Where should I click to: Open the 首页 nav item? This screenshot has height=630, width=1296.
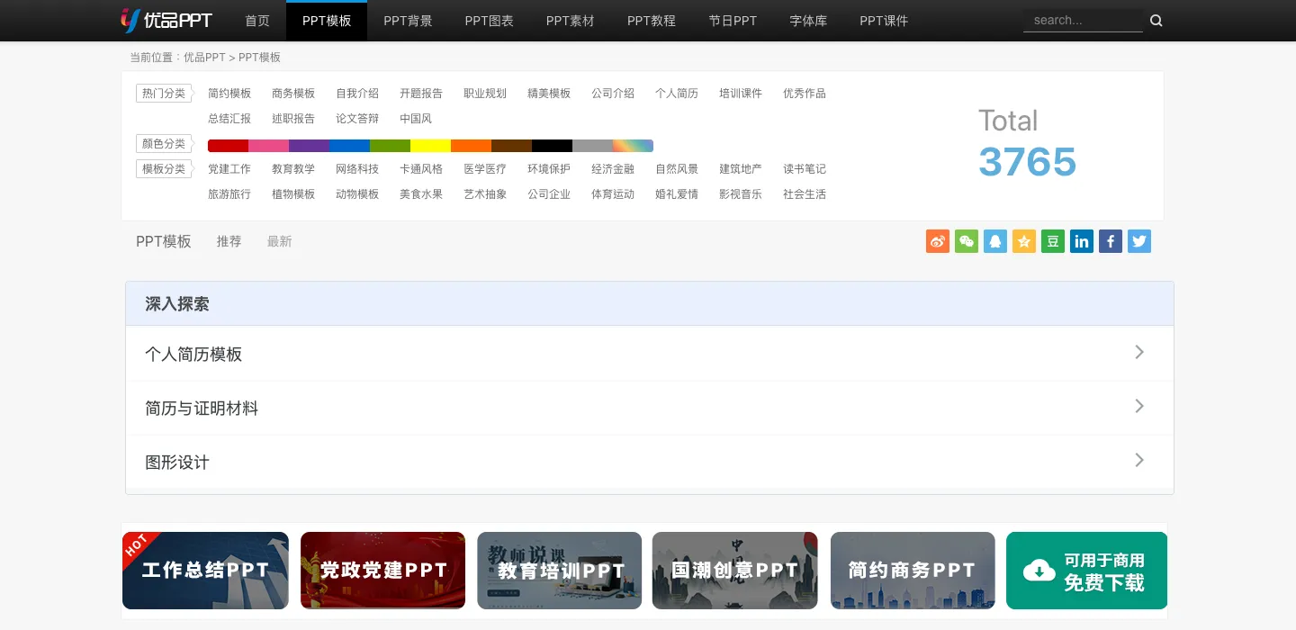pyautogui.click(x=257, y=21)
